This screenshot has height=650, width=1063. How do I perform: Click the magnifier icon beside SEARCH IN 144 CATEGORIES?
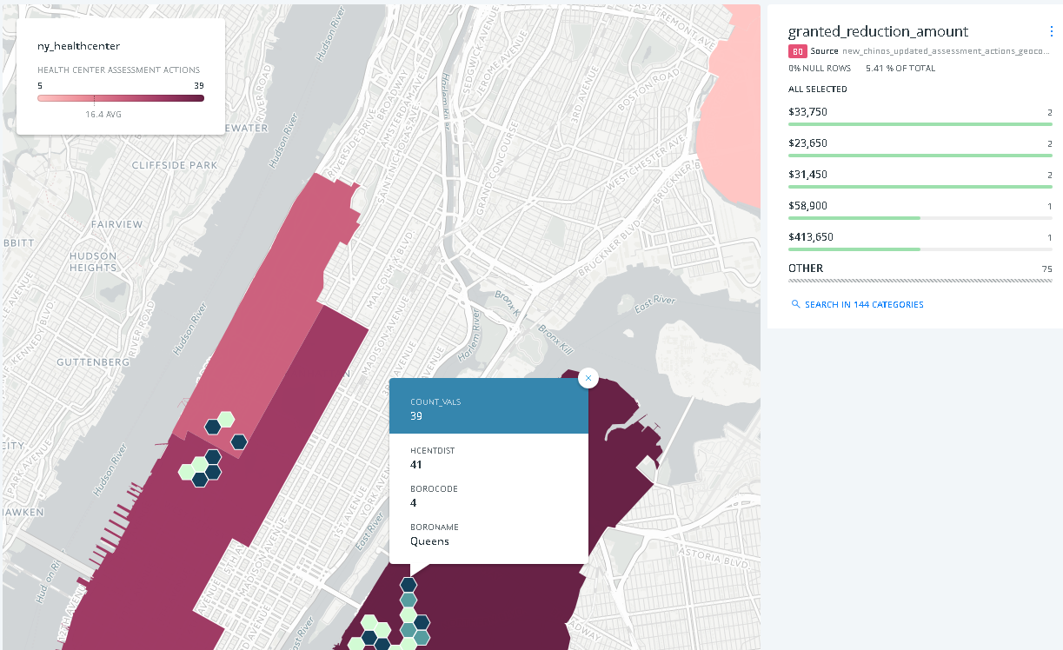tap(795, 304)
